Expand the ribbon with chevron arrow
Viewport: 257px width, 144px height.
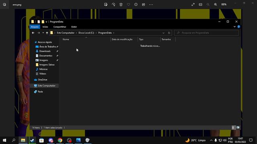pyautogui.click(x=235, y=27)
